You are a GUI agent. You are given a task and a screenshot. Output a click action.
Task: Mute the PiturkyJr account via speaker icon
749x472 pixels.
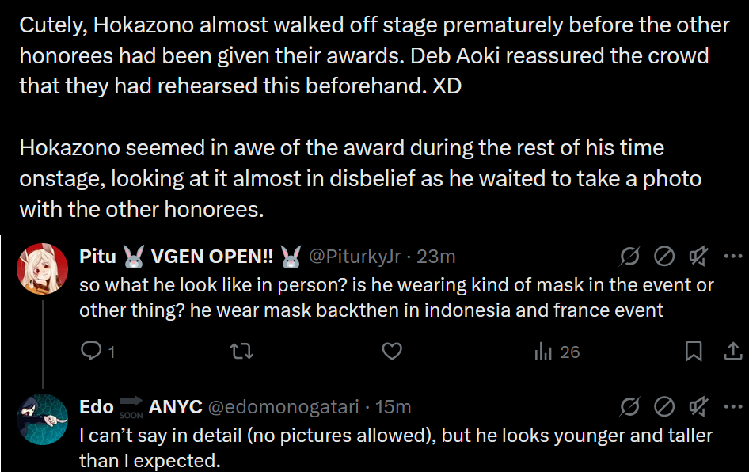[698, 256]
